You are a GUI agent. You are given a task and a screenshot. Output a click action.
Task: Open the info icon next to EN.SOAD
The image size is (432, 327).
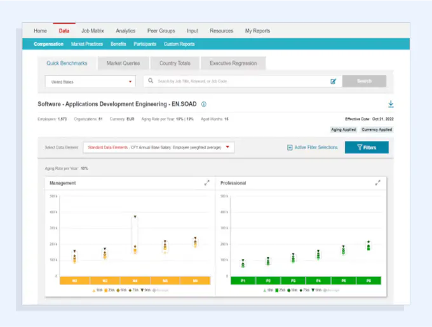[203, 104]
